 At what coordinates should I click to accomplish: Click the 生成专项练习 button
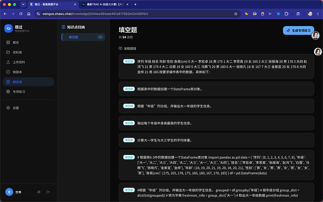coord(299,31)
